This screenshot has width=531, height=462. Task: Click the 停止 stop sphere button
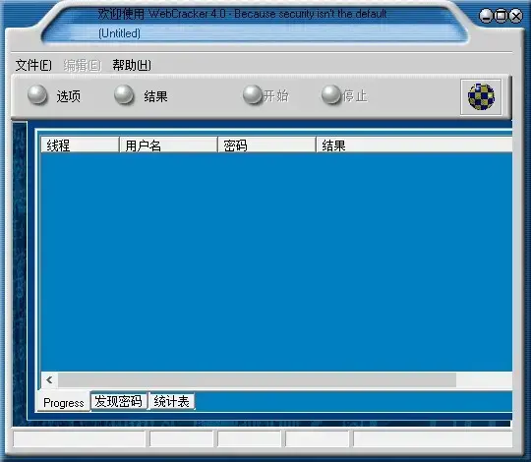click(330, 94)
